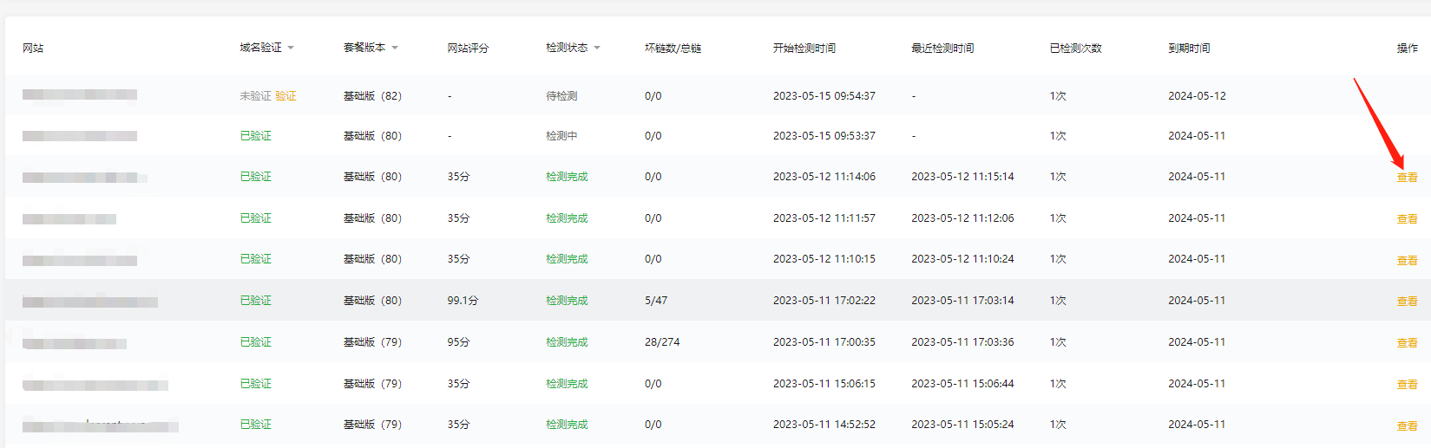This screenshot has width=1431, height=448.
Task: Open 查看 for the row started 11:11:57
Action: [1407, 219]
